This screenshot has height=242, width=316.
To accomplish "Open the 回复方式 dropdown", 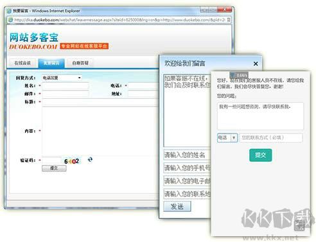I will coord(62,78).
